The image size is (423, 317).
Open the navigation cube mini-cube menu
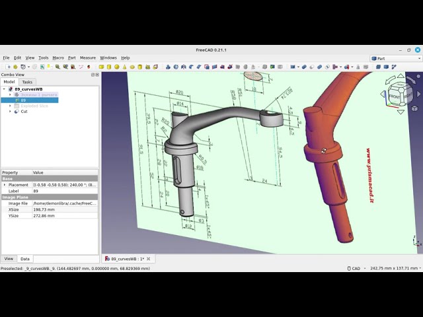pyautogui.click(x=414, y=108)
